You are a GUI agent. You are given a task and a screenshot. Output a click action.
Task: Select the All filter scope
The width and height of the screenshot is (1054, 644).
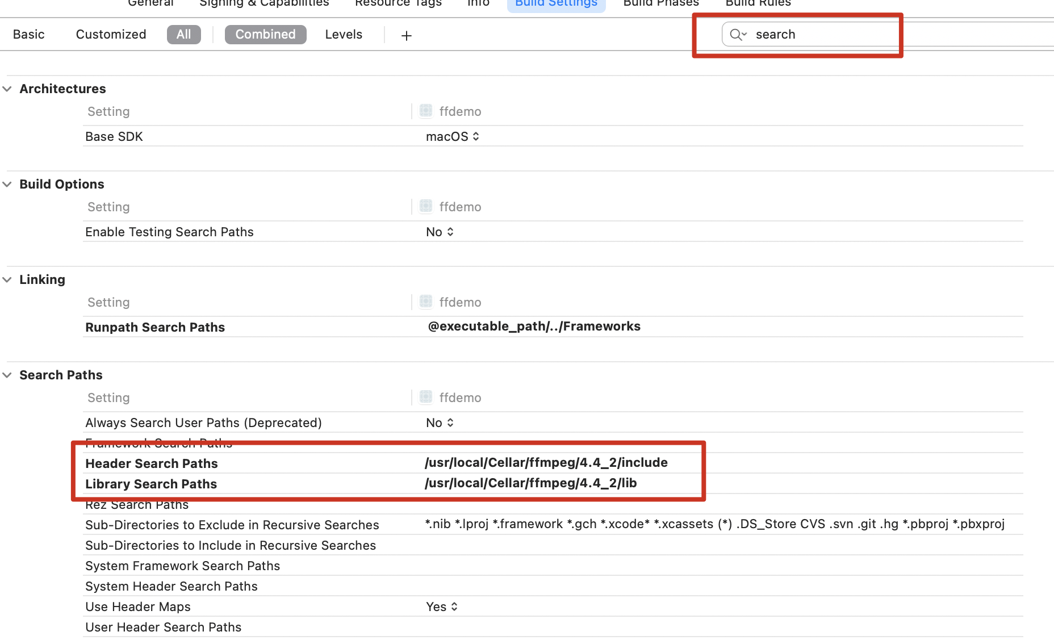(183, 35)
